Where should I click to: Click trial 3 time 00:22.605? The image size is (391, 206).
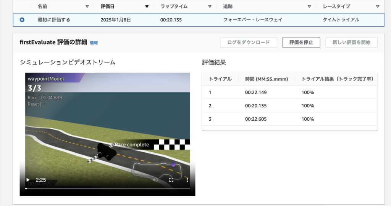[255, 119]
